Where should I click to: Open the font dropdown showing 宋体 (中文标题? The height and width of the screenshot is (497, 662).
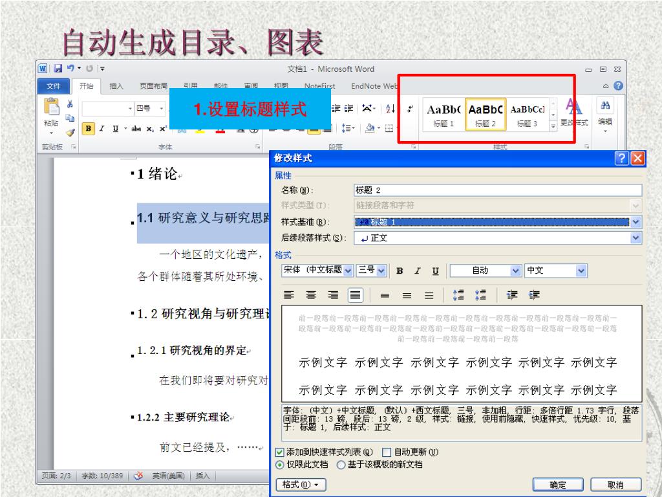348,271
